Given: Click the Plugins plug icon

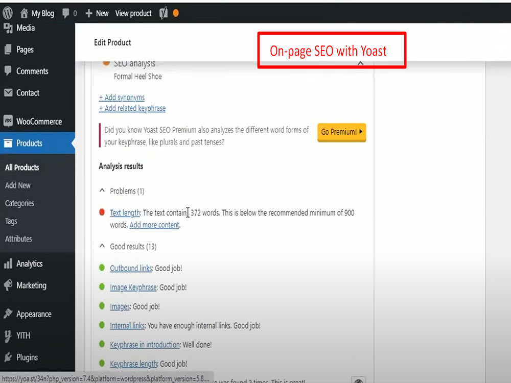Looking at the screenshot, I should coord(8,357).
